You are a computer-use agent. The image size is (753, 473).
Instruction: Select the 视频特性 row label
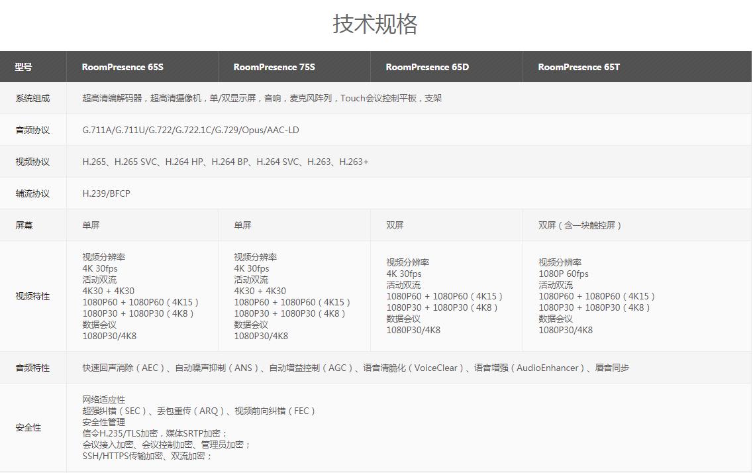[x=32, y=297]
